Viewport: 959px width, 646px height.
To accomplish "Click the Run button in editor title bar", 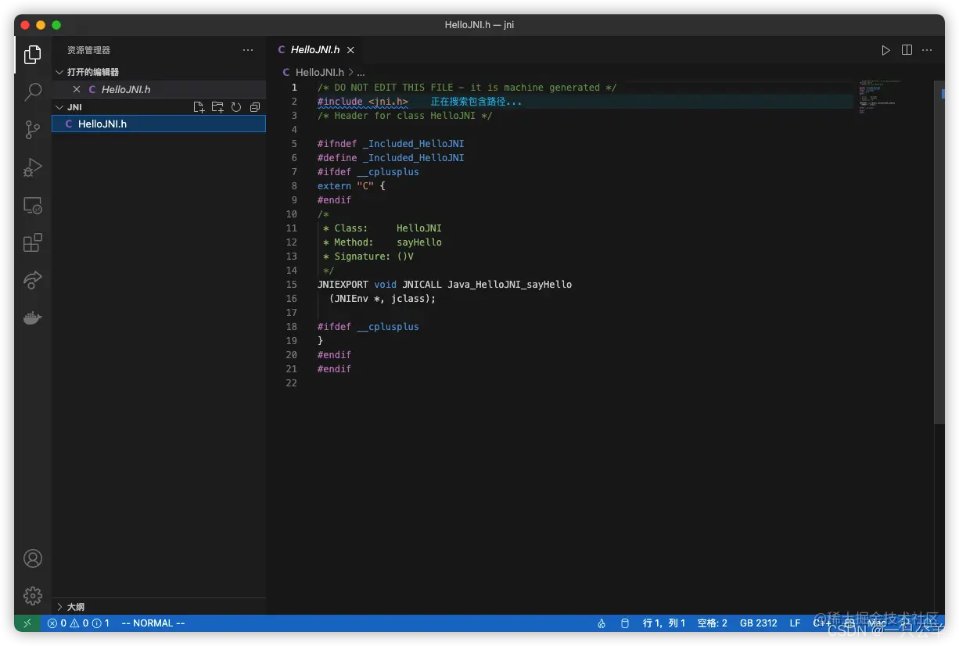I will coord(885,50).
